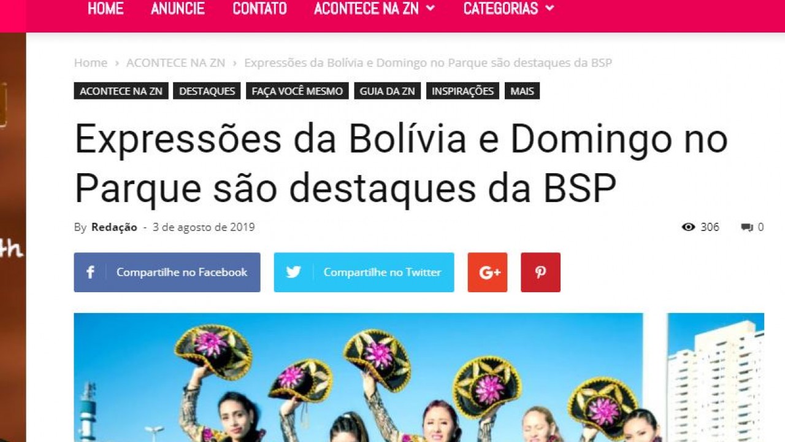
Task: Pin the article on Pinterest
Action: (x=540, y=273)
